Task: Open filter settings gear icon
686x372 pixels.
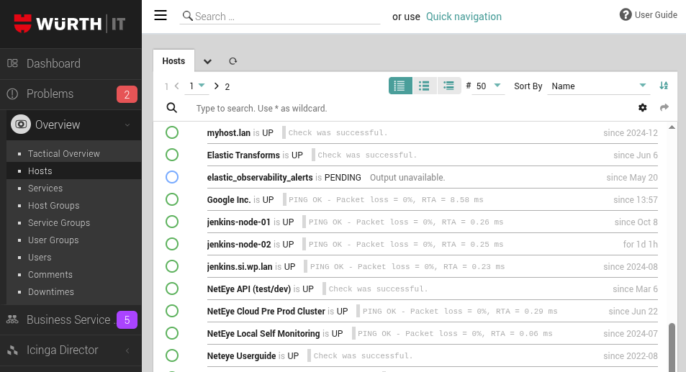Action: coord(643,108)
